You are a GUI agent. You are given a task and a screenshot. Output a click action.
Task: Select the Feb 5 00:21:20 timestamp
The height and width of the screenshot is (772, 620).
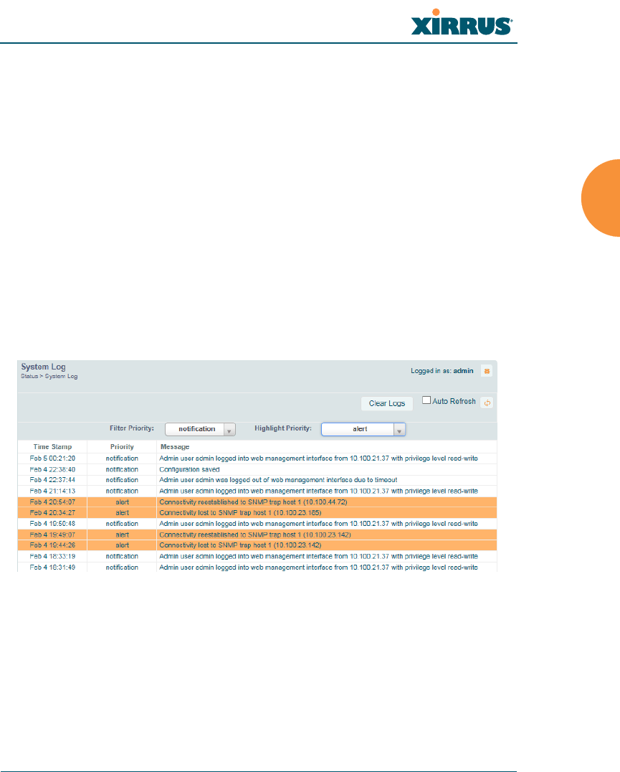point(52,458)
